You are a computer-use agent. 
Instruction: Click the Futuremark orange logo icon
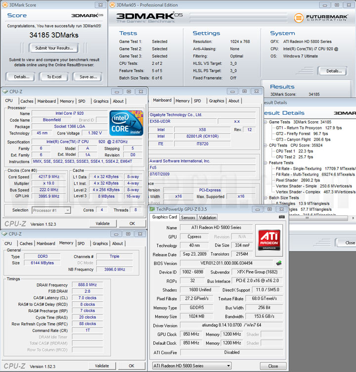(x=299, y=18)
